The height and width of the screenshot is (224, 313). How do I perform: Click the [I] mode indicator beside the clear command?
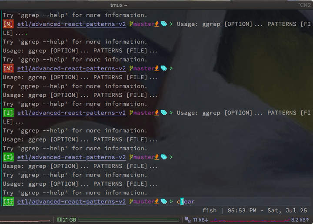(8, 202)
